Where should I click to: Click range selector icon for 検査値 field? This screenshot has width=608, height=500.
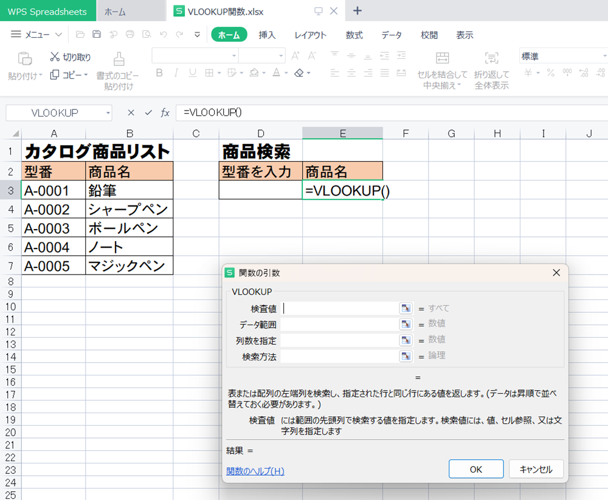tap(406, 308)
